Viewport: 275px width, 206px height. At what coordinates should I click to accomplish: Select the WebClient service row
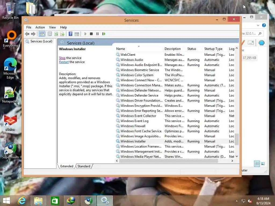point(175,55)
